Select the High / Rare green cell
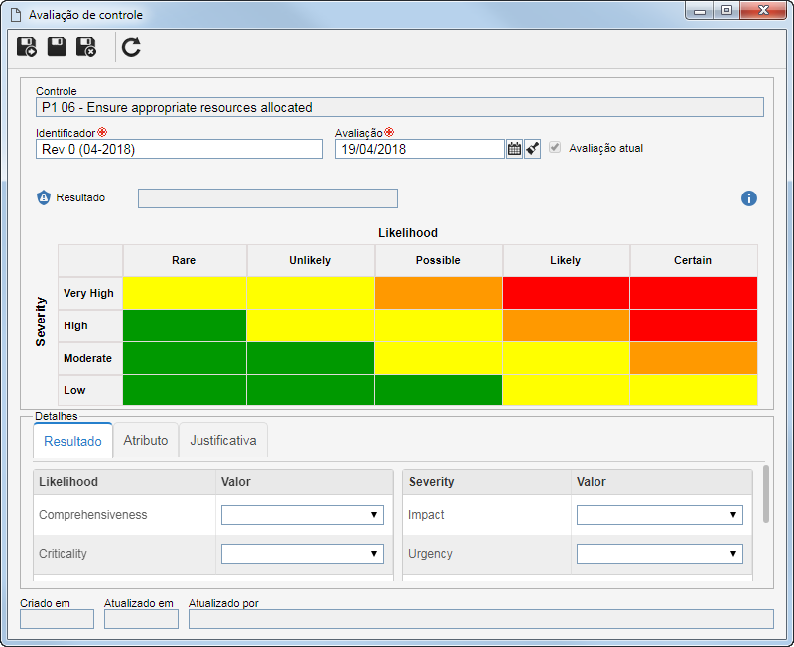The width and height of the screenshot is (794, 647). (x=185, y=325)
